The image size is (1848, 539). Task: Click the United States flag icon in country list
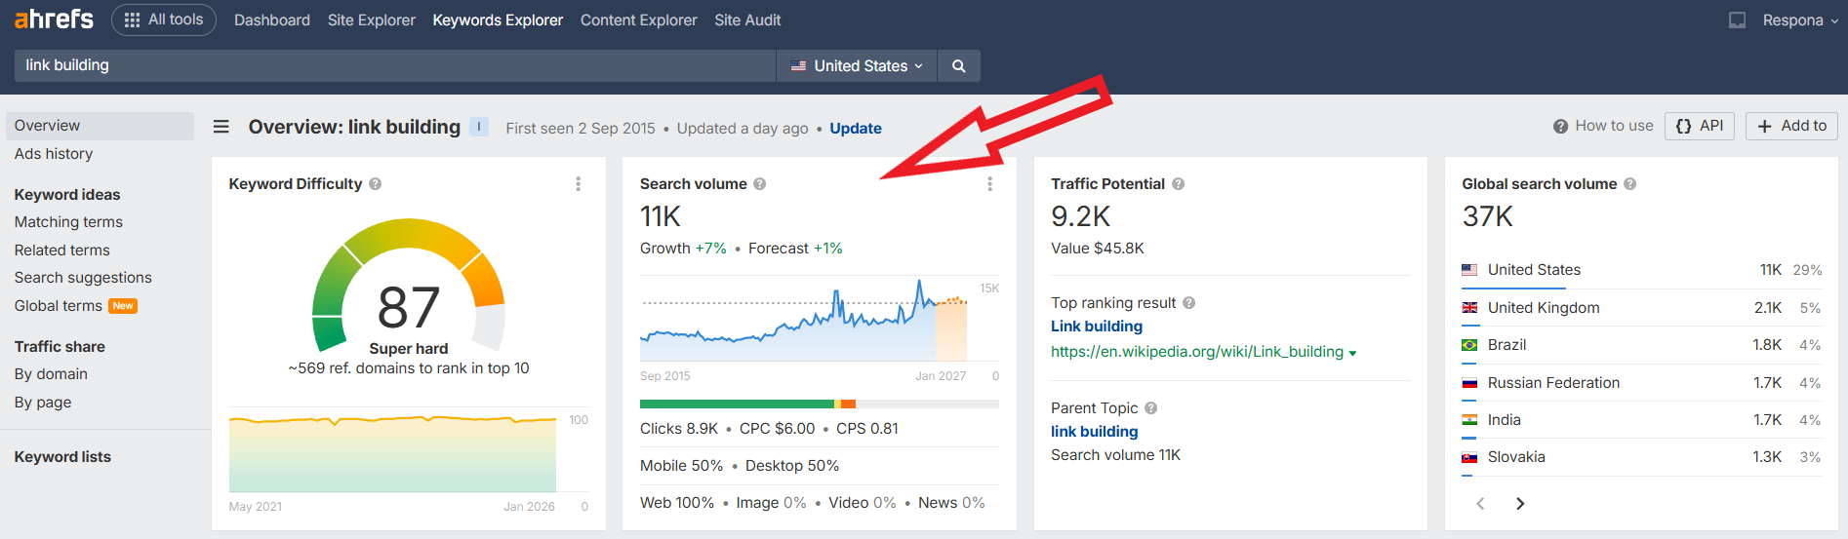coord(1469,270)
